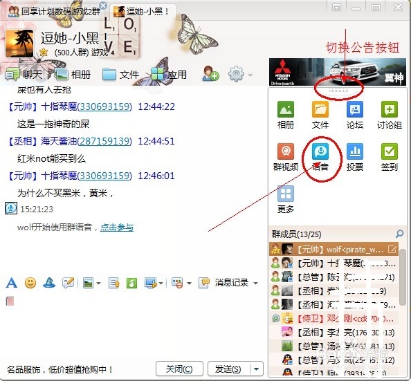
Task: Click the green music note icon
Action: coord(131,283)
